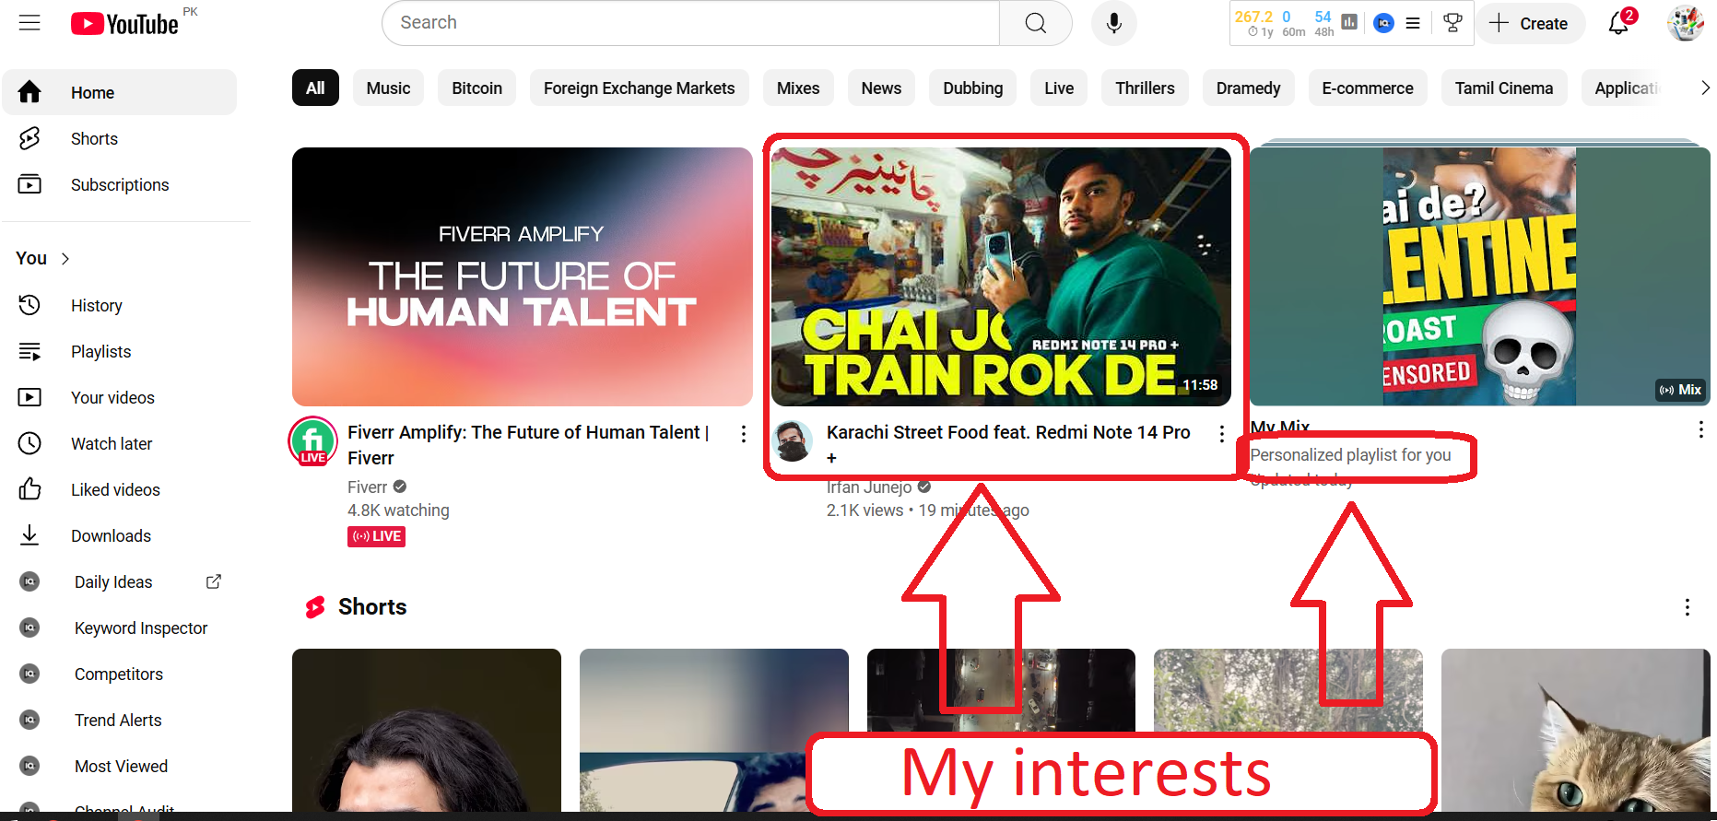Show more category chips arrow
1717x821 pixels.
1705,88
